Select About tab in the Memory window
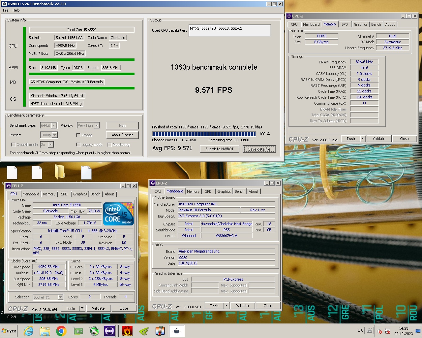422x338 pixels. [390, 24]
